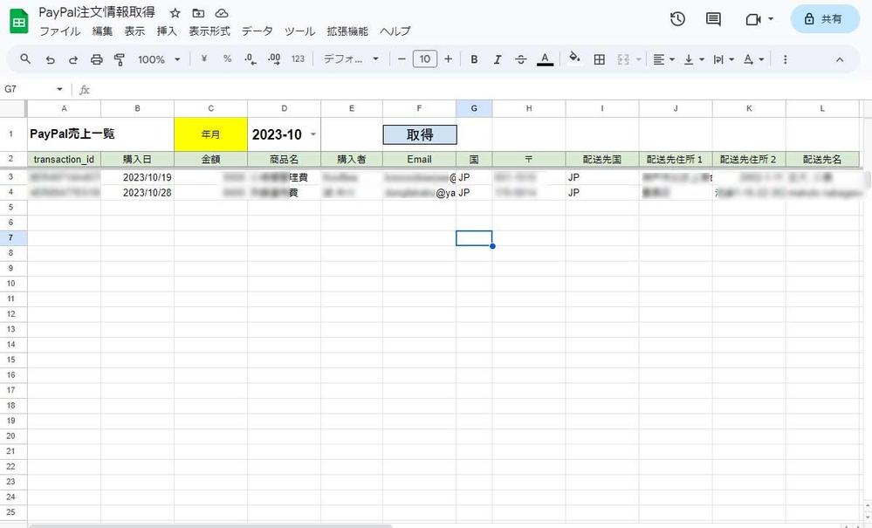This screenshot has width=872, height=528.
Task: Select the cell with date 2023/10/28
Action: (137, 192)
